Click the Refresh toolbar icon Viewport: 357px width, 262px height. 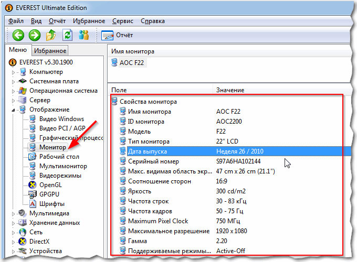[x=67, y=35]
